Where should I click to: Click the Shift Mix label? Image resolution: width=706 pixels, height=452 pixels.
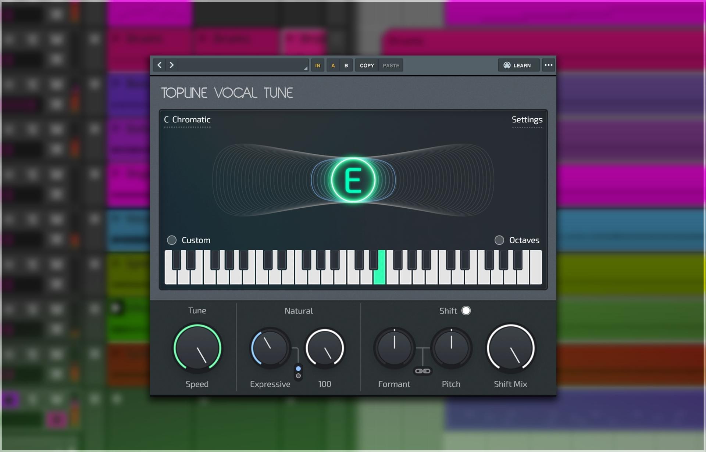(510, 384)
